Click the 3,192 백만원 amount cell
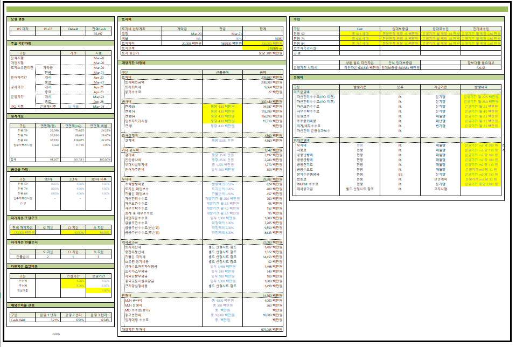Screen dimensions: 516x347 coord(263,155)
